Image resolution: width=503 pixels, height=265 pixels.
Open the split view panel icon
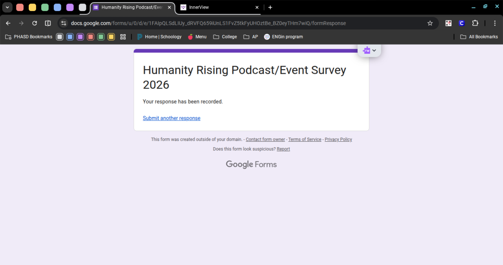48,23
